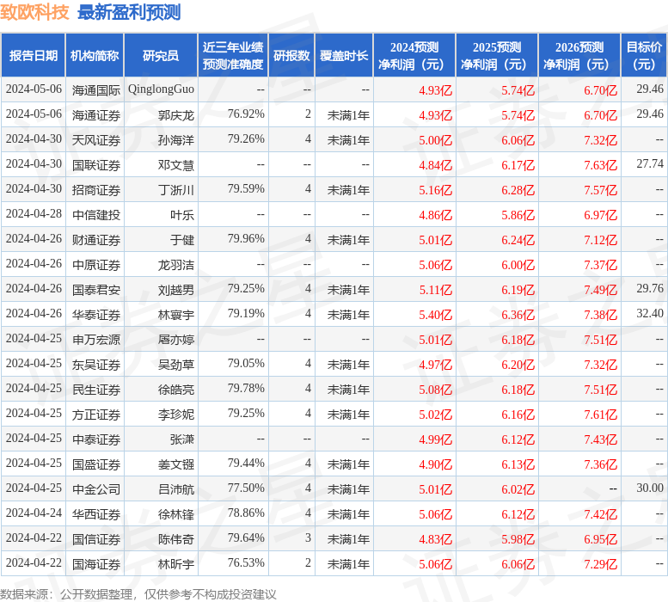Select the 覆盖时长 column header

[x=344, y=55]
